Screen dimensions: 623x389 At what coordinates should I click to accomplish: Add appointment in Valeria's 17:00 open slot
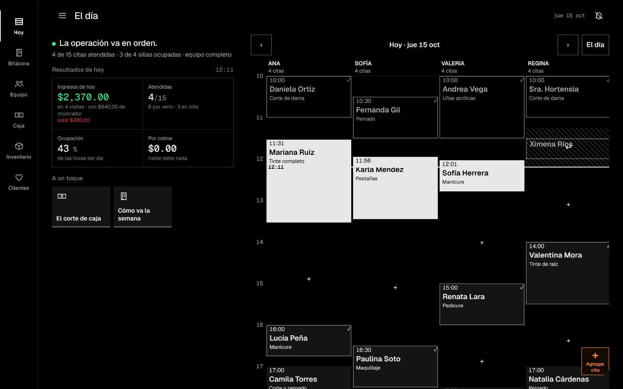coord(482,361)
